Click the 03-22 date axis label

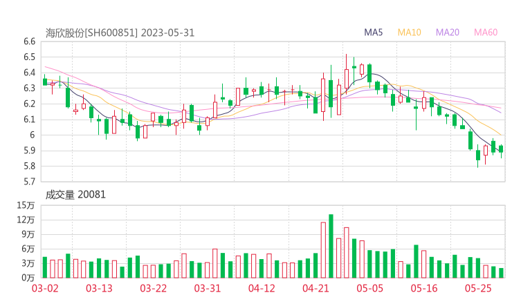pyautogui.click(x=153, y=288)
